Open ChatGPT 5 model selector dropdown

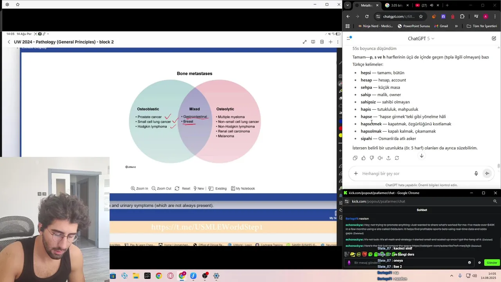[421, 38]
